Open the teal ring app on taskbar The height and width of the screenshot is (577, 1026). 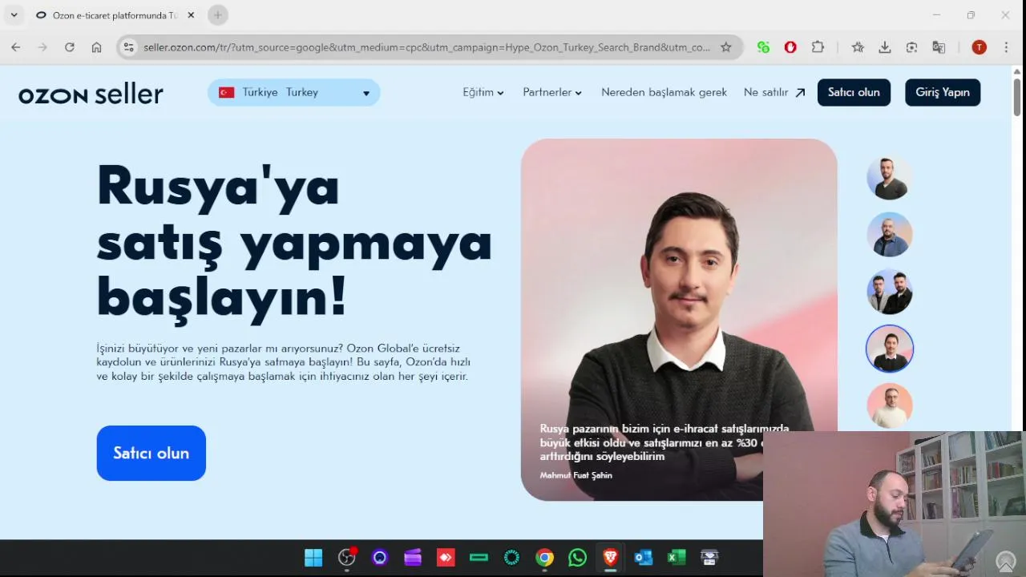click(x=511, y=558)
